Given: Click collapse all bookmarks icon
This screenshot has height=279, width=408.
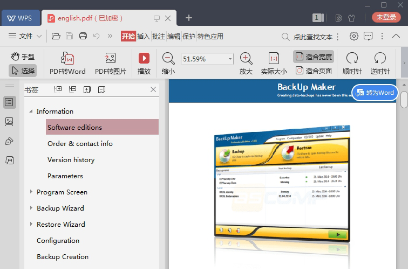Looking at the screenshot, I should (72, 89).
